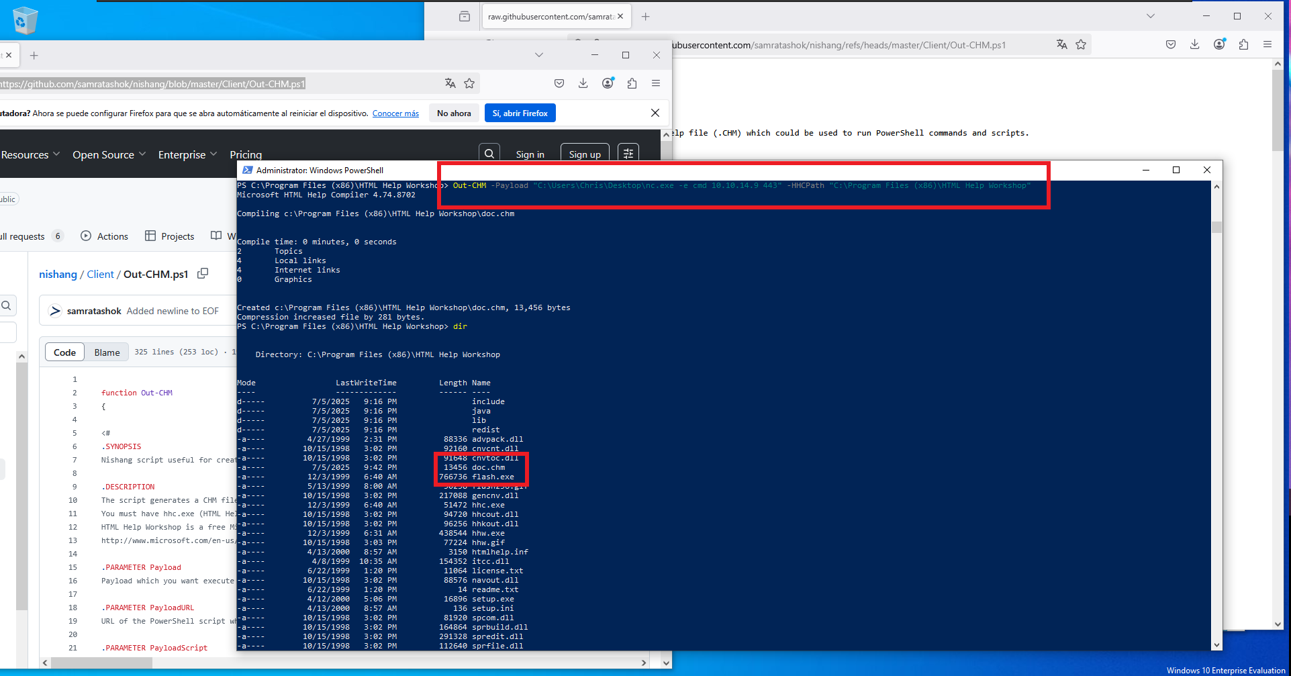The height and width of the screenshot is (676, 1291).
Task: Open downloads in the raw.githubusercontent window
Action: point(1195,44)
